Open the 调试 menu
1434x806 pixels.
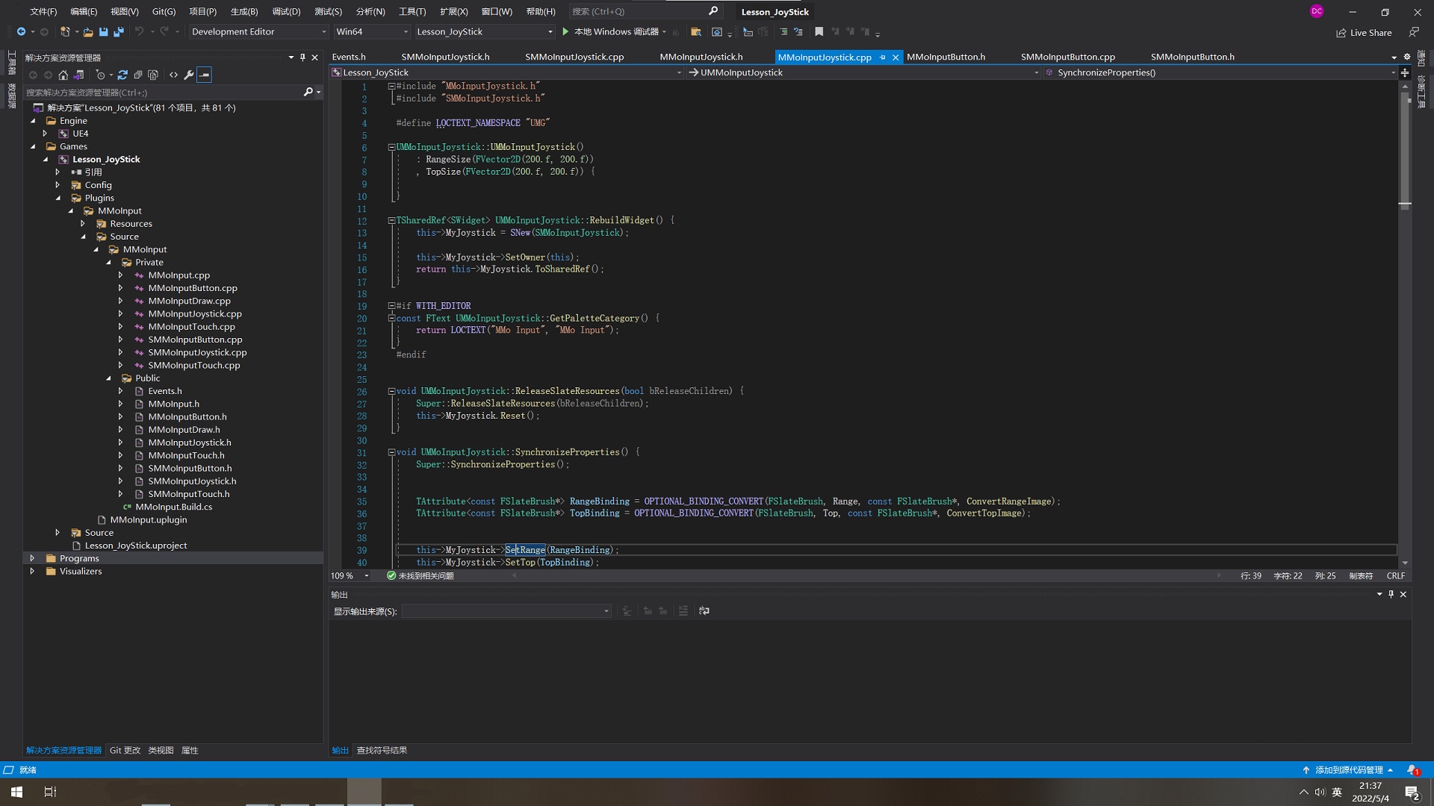286,11
